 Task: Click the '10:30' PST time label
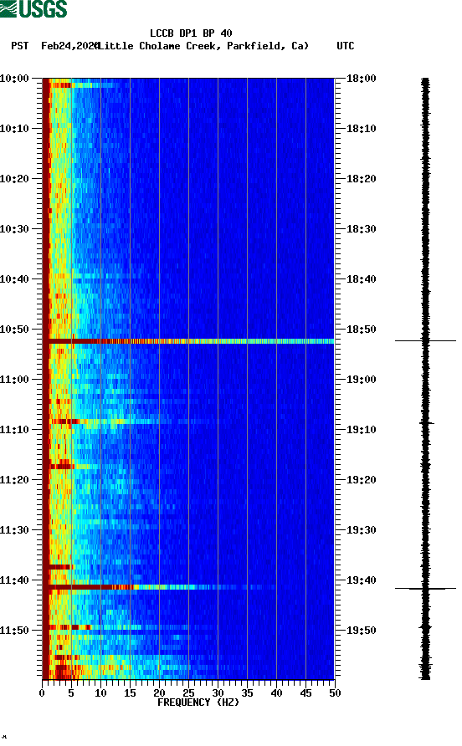point(14,229)
